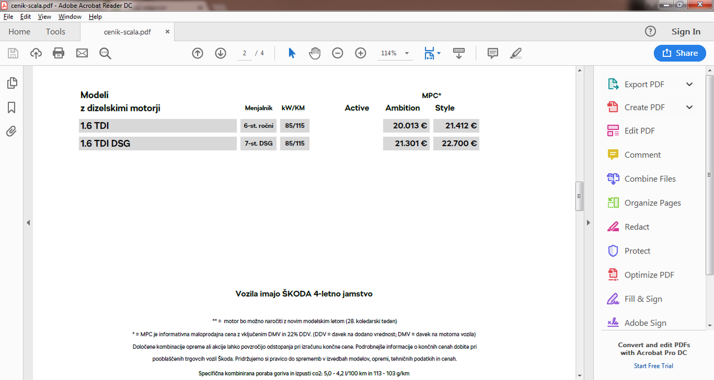714x380 pixels.
Task: Select the cenik-scala.pdf document tab
Action: click(x=127, y=32)
